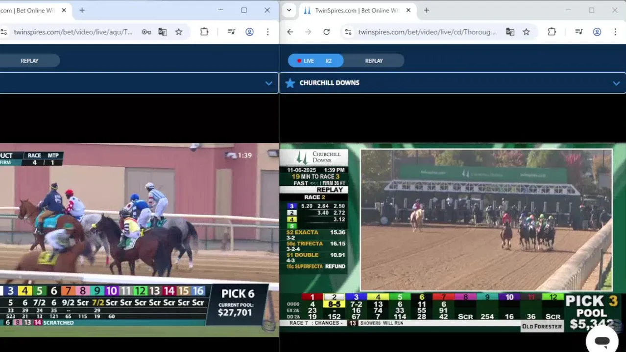
Task: Open the chat support bubble
Action: 602,340
